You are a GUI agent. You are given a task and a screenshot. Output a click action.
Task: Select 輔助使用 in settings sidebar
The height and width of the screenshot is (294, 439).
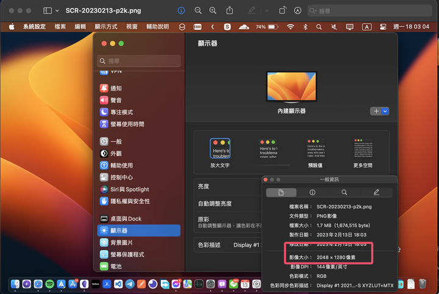[139, 166]
